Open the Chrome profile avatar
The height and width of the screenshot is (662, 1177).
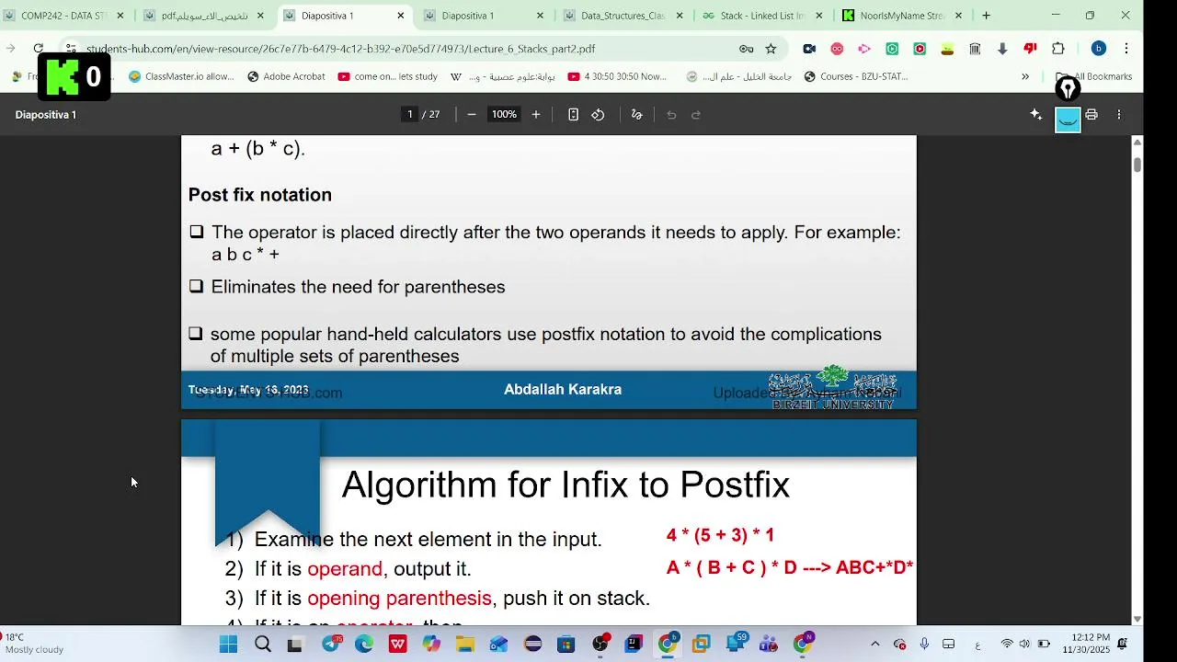[1098, 49]
